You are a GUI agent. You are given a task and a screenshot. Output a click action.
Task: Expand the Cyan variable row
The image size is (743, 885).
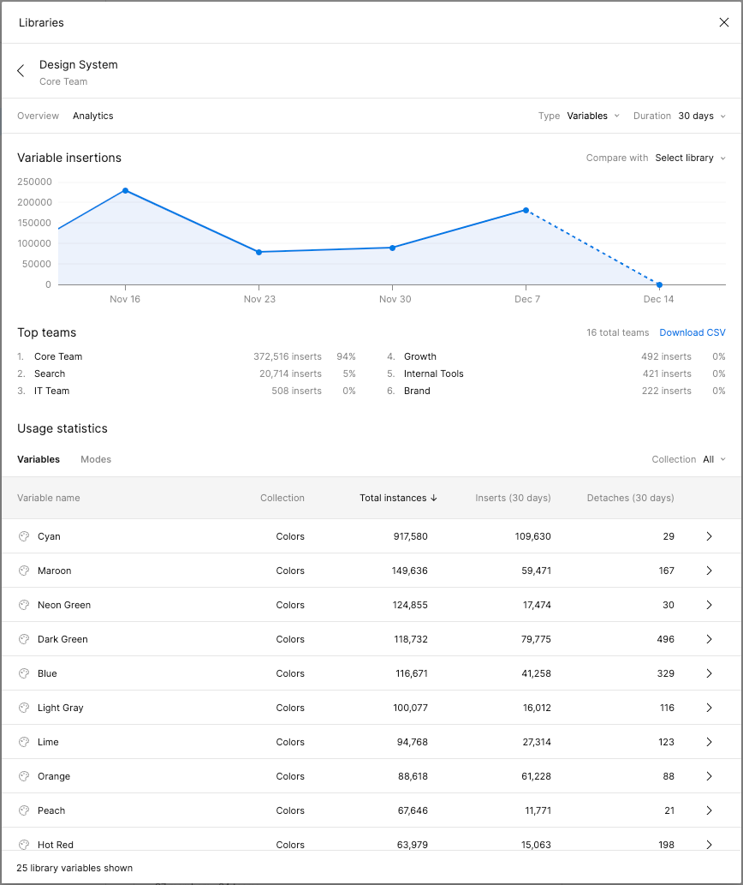pos(709,536)
